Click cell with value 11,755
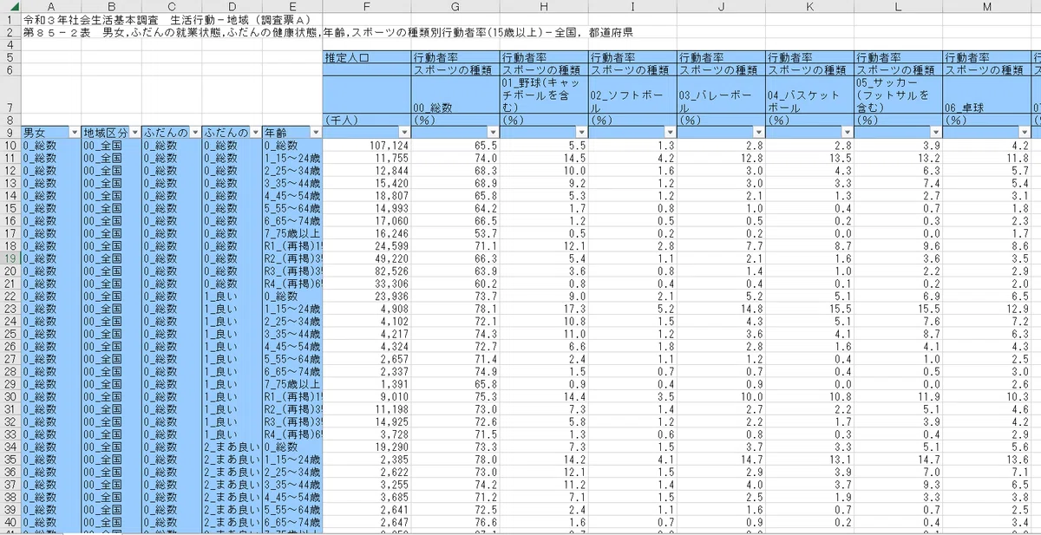 (367, 158)
